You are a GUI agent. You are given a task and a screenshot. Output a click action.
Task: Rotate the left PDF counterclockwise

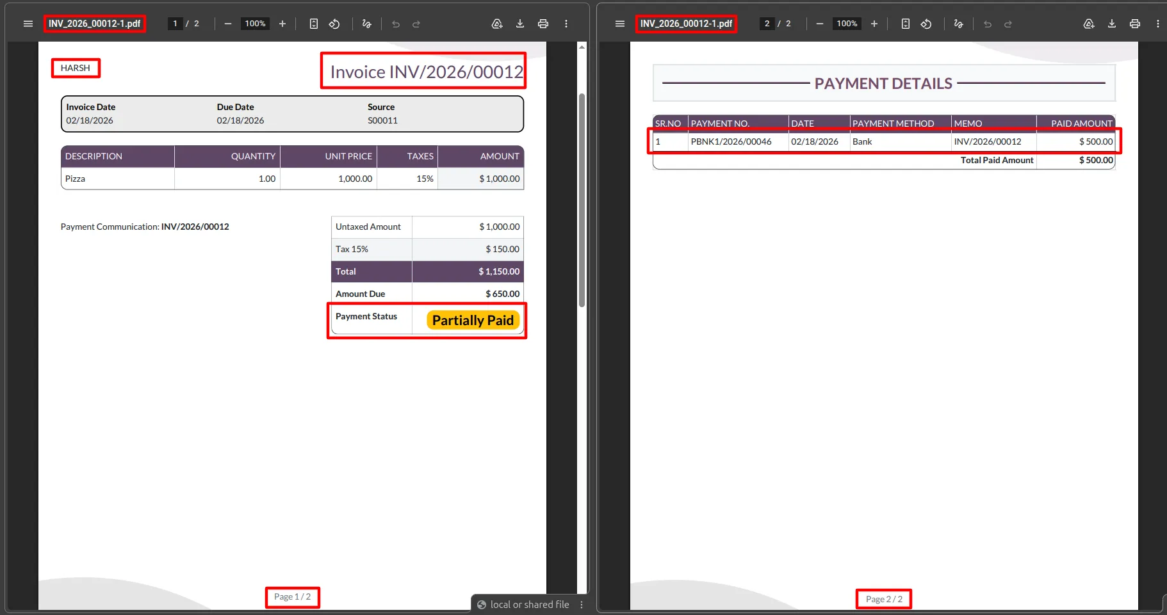tap(334, 24)
